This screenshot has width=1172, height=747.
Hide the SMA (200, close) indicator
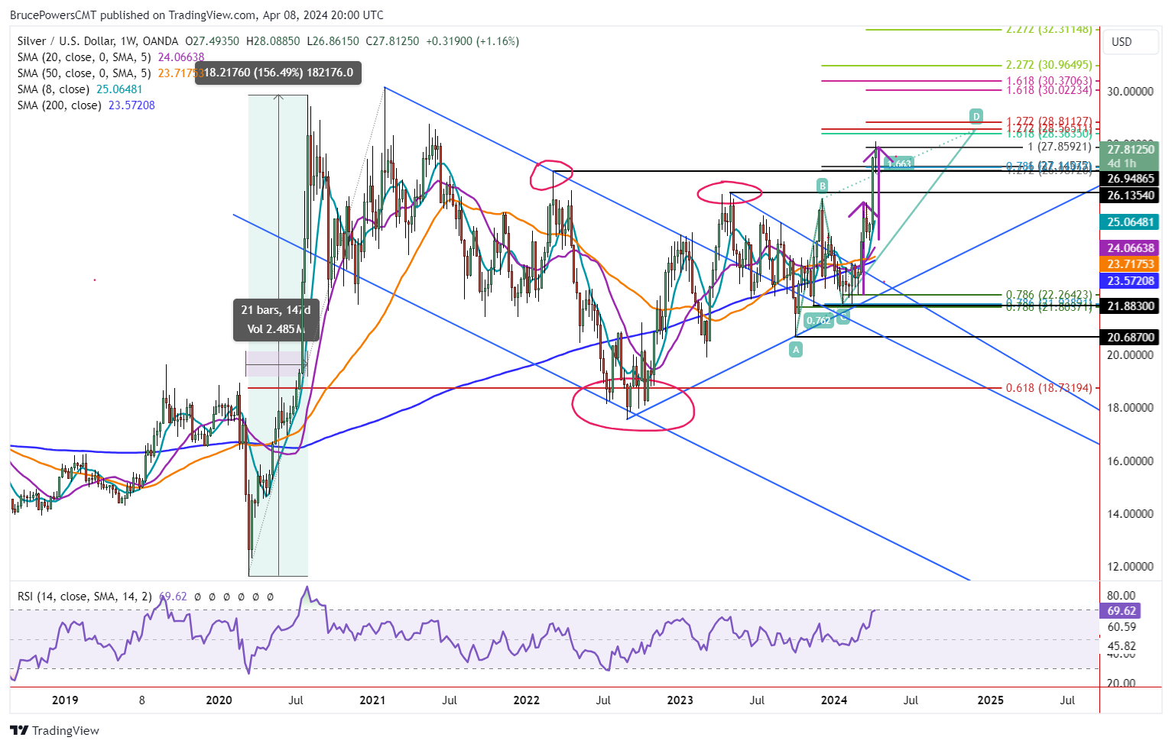pos(59,105)
